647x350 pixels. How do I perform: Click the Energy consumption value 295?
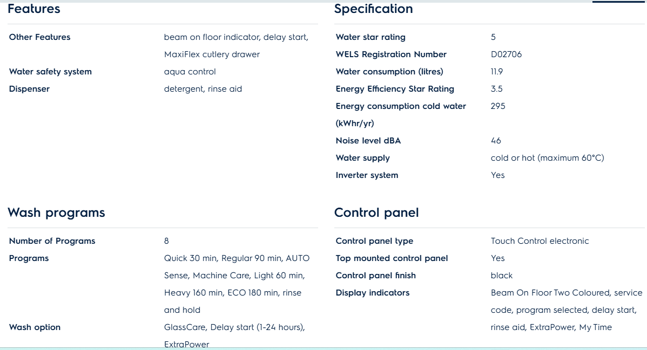point(498,106)
